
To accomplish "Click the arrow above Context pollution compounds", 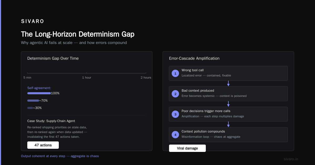I will point(228,124).
